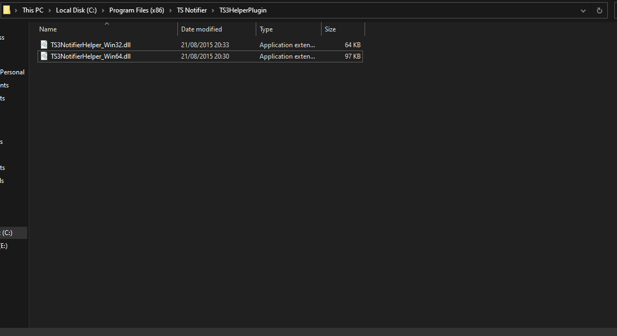The width and height of the screenshot is (617, 336).
Task: Select (C:) drive in navigation pane
Action: [x=14, y=233]
